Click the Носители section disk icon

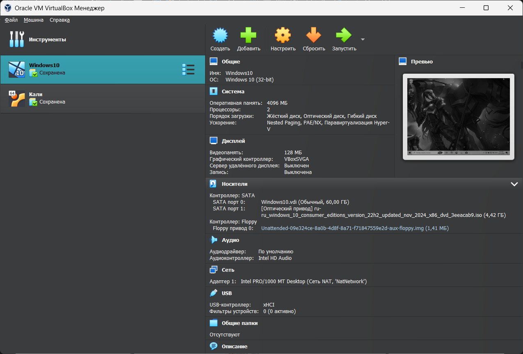click(213, 184)
